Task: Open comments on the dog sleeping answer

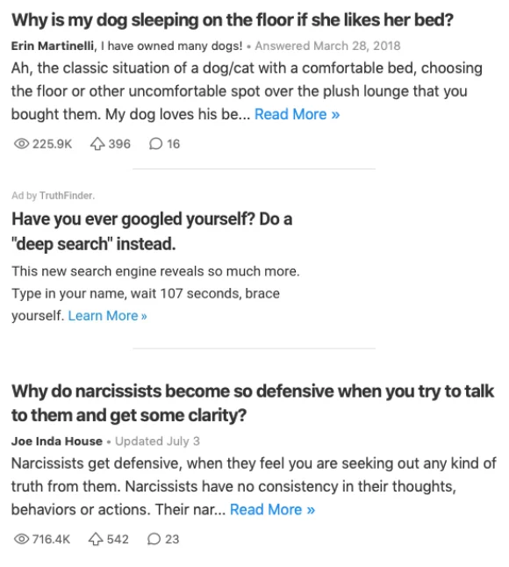Action: point(155,144)
